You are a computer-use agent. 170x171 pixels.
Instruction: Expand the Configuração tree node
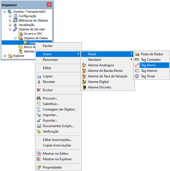[10, 16]
